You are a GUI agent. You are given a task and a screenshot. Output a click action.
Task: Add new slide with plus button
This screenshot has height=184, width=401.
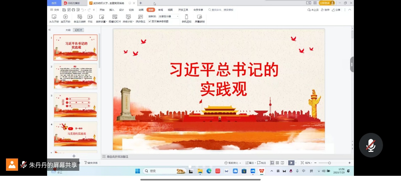(74, 156)
